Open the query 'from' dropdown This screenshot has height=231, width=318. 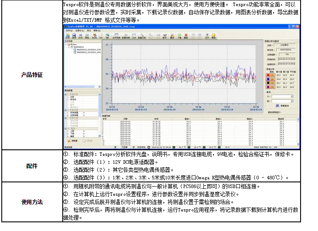pyautogui.click(x=292, y=96)
